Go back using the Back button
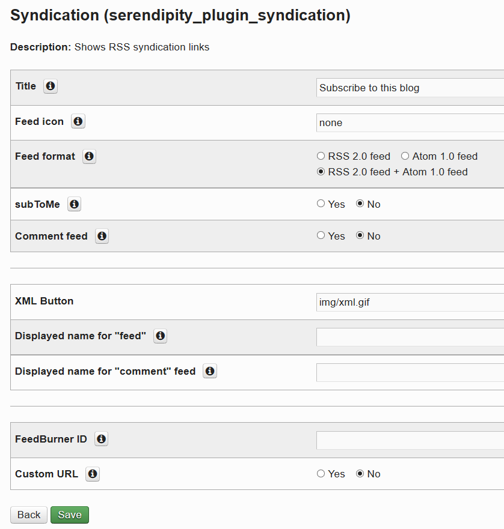The width and height of the screenshot is (504, 529). pyautogui.click(x=28, y=515)
